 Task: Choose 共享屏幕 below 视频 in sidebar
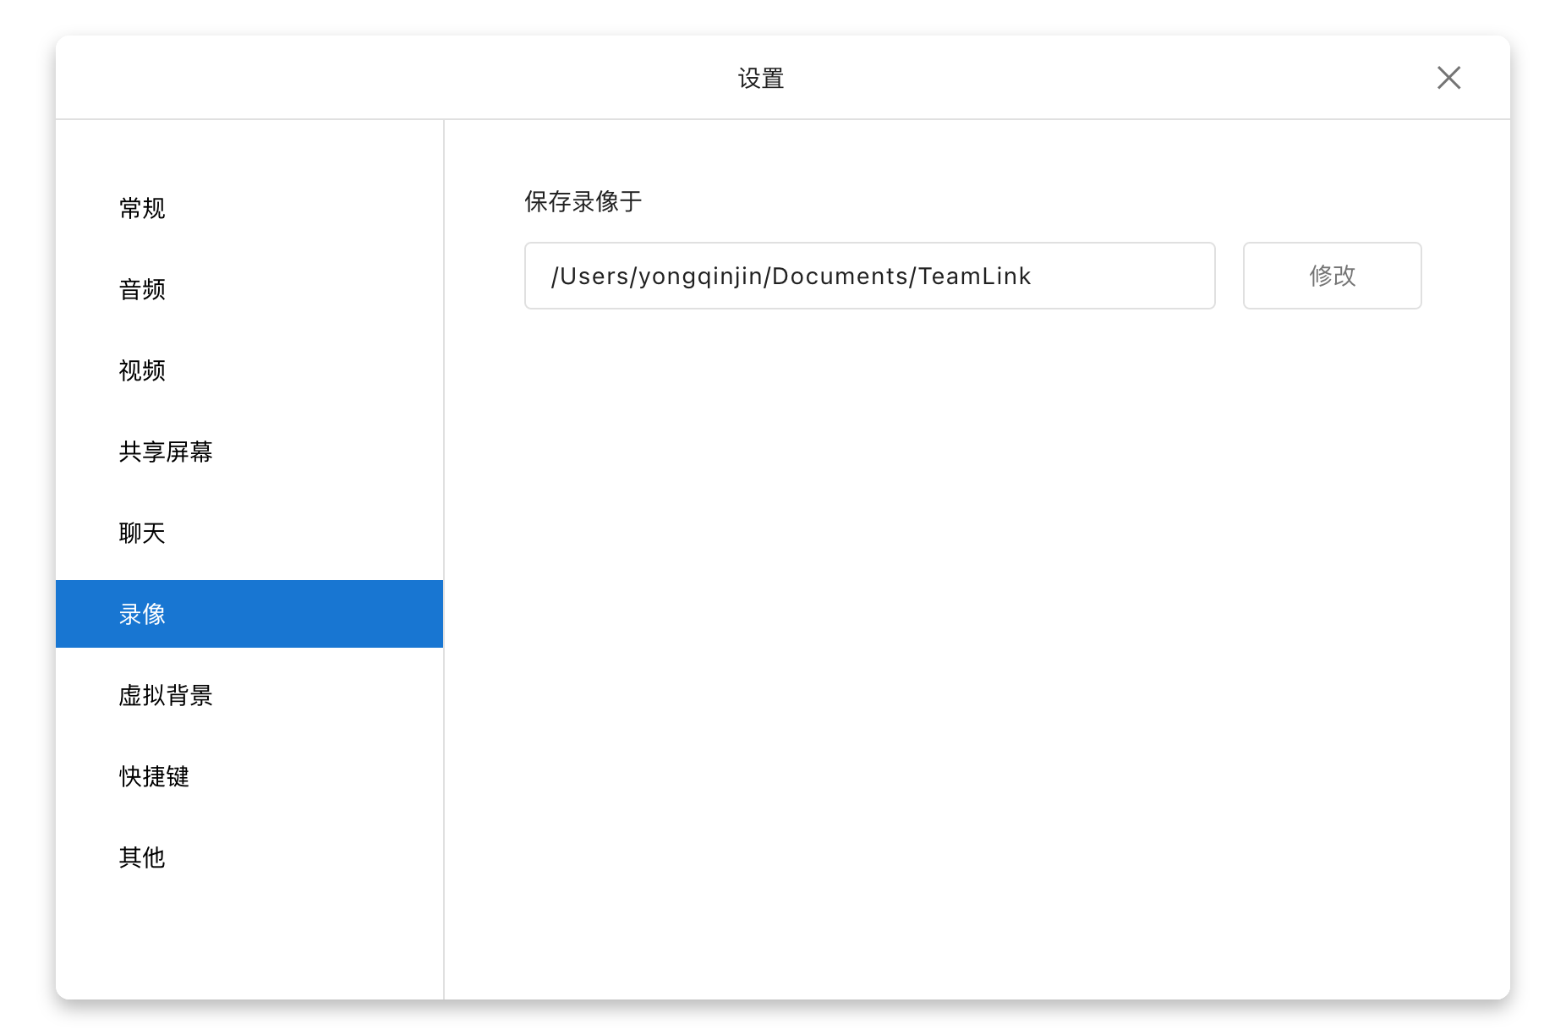point(166,452)
